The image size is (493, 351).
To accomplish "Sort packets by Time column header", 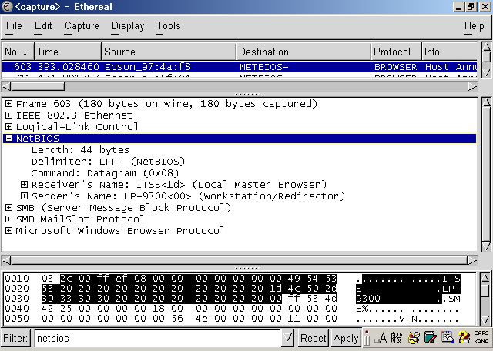I will [68, 52].
